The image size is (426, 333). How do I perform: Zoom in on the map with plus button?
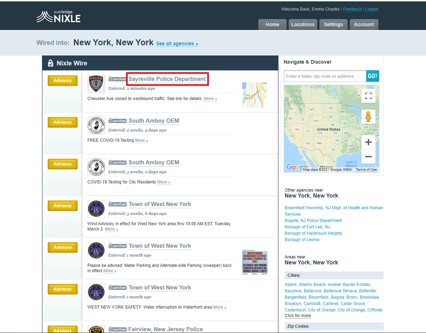pyautogui.click(x=368, y=142)
